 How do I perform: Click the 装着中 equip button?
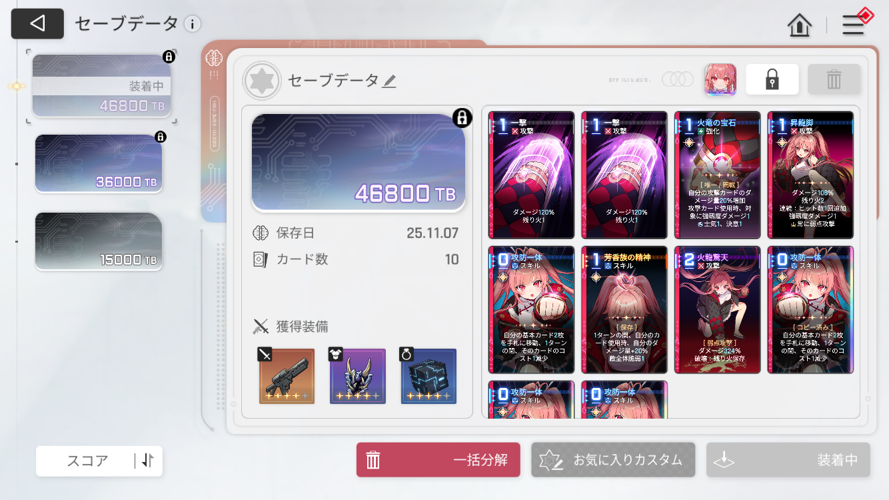788,460
